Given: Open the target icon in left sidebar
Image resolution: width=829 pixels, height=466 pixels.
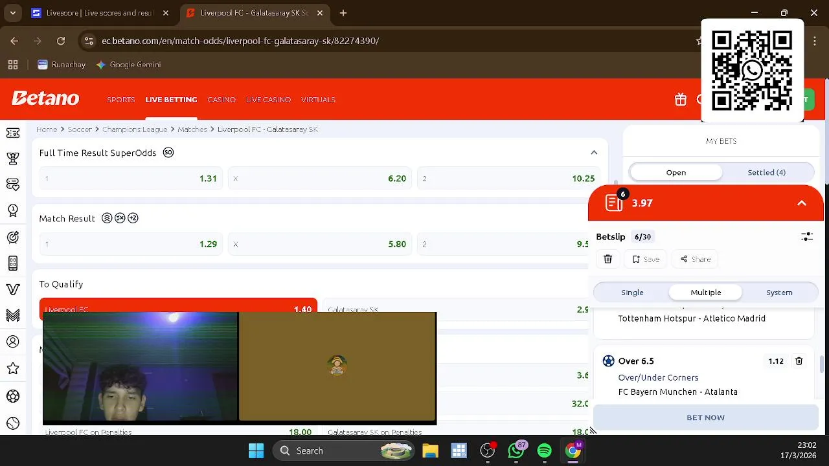Looking at the screenshot, I should (x=12, y=237).
